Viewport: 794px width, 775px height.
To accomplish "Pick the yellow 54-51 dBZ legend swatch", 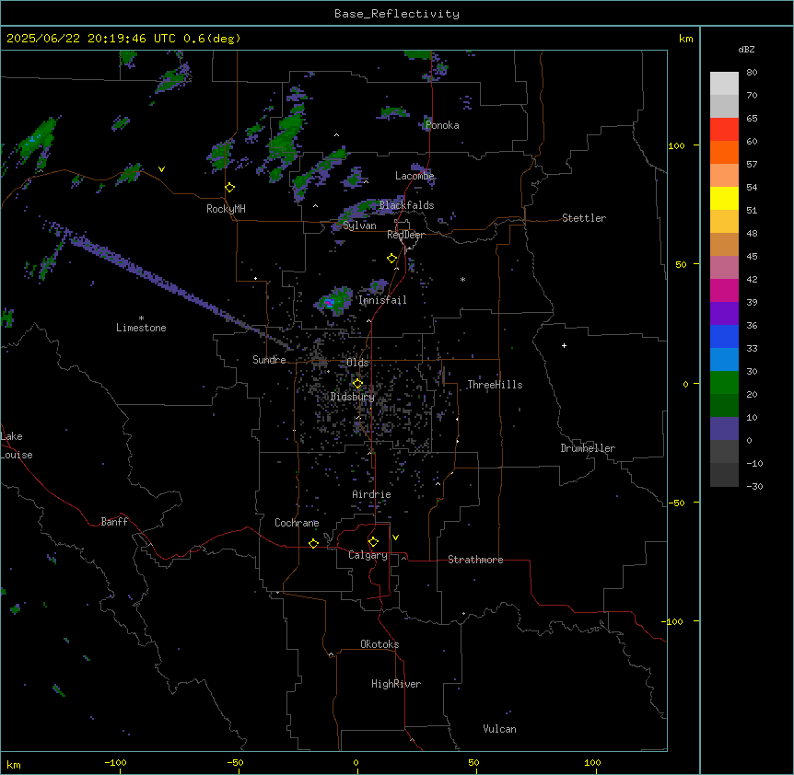I will [x=724, y=198].
